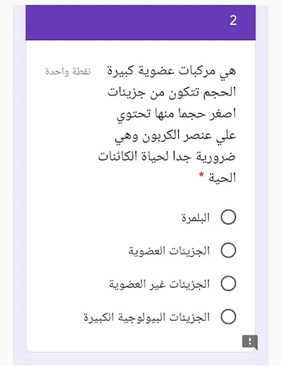Click the نقطة واحدة points label

[68, 72]
